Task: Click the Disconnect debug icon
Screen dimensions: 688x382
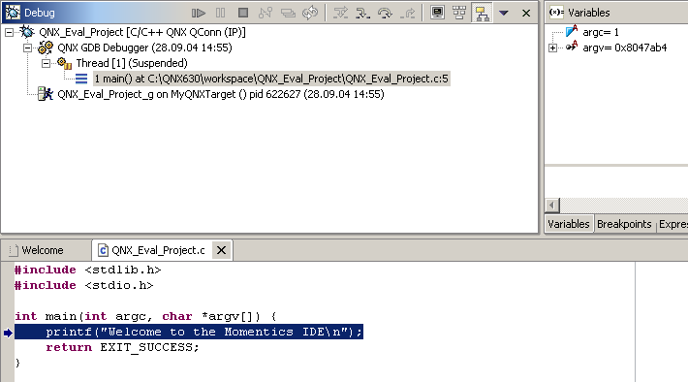Action: (266, 14)
